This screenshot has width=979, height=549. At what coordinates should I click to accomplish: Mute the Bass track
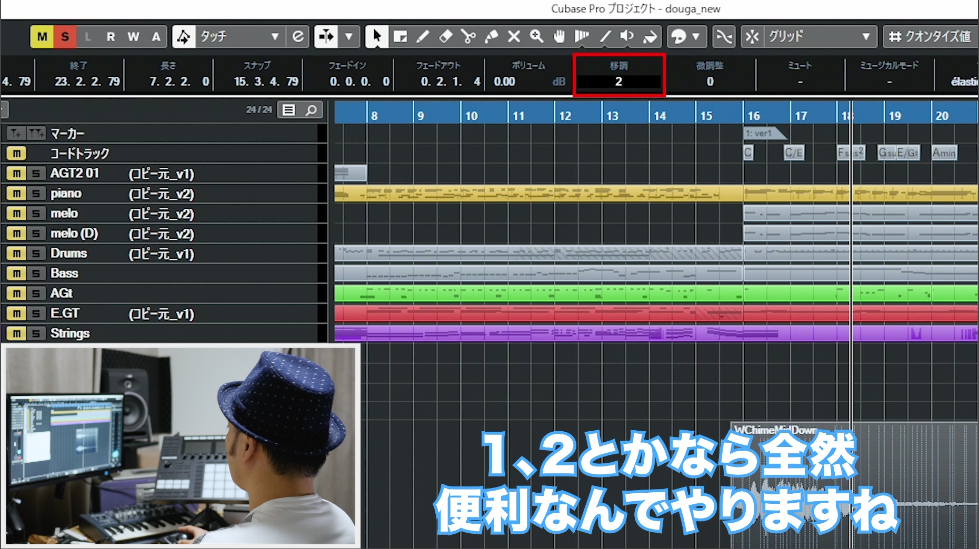[x=16, y=273]
